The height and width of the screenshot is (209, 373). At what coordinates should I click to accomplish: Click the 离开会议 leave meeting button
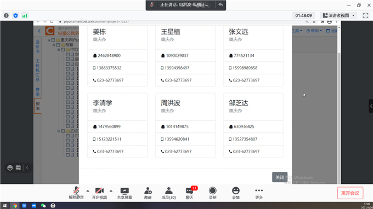point(350,193)
